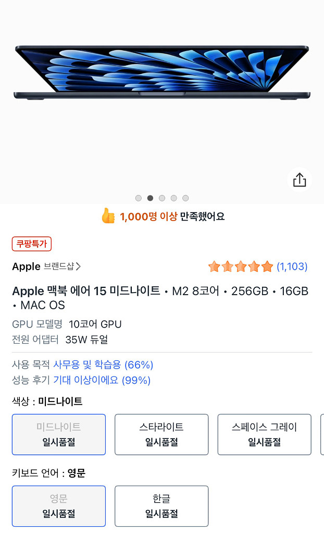Click the MacBook Air product image

[x=161, y=73]
